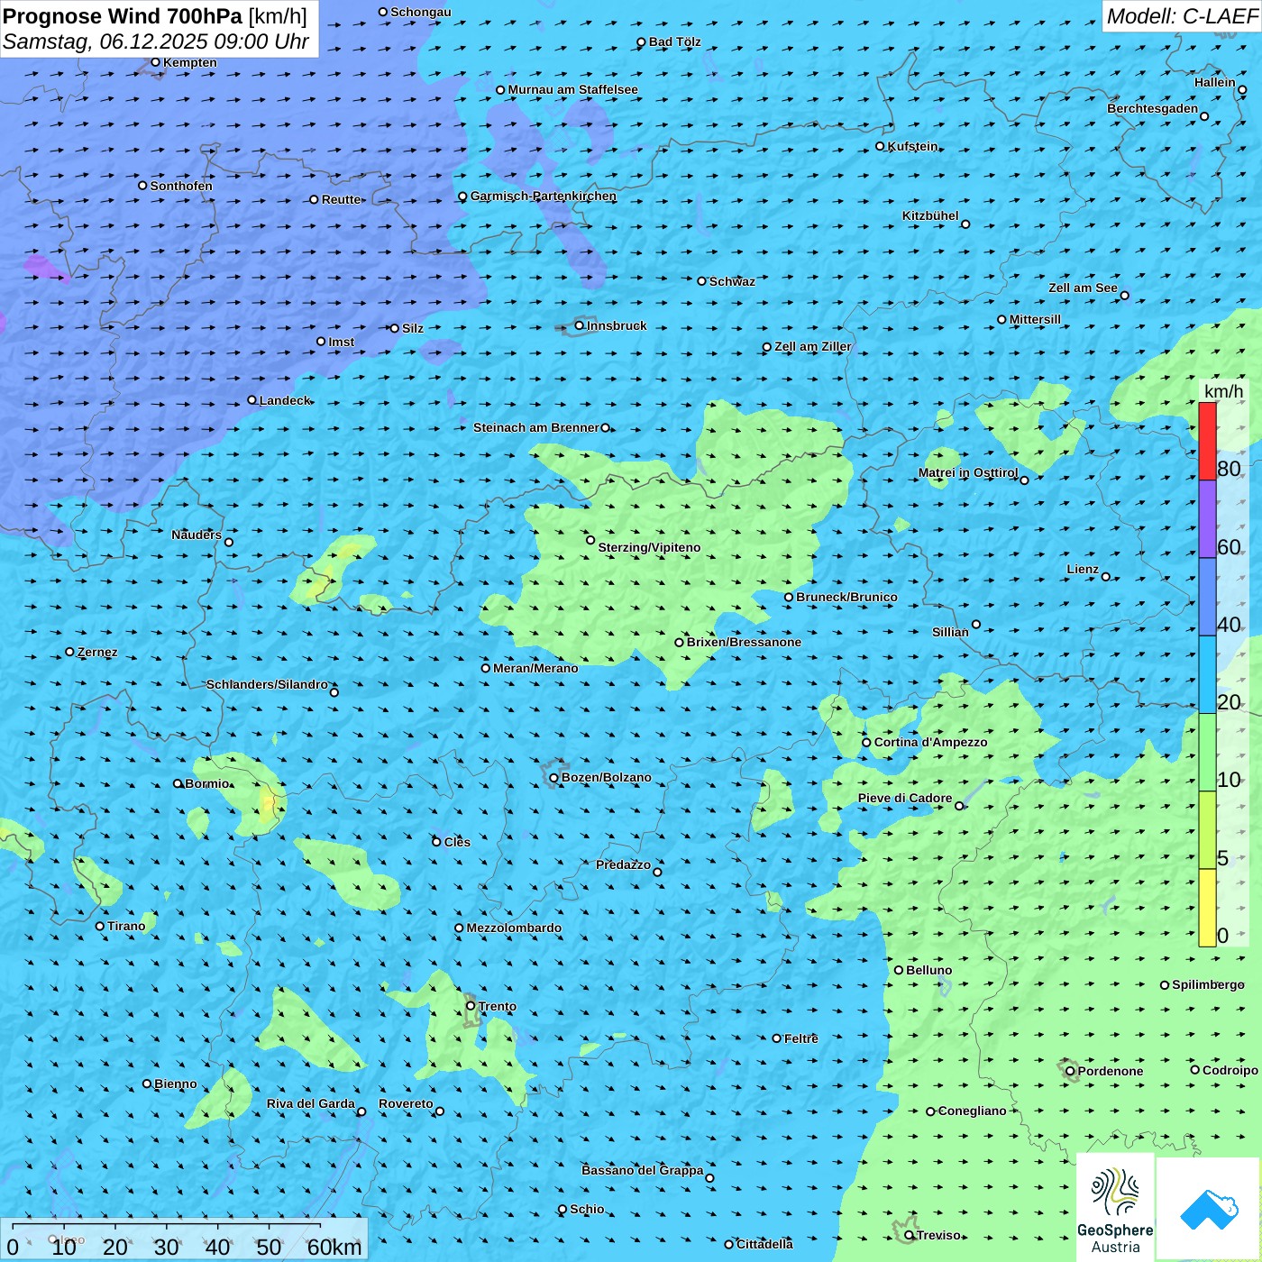The height and width of the screenshot is (1262, 1262).
Task: Select the Bozen/Bolzano city marker
Action: coord(554,777)
